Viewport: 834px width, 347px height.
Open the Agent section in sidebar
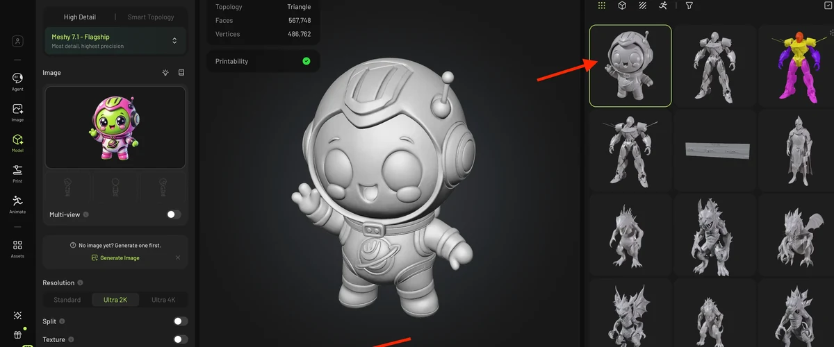17,81
